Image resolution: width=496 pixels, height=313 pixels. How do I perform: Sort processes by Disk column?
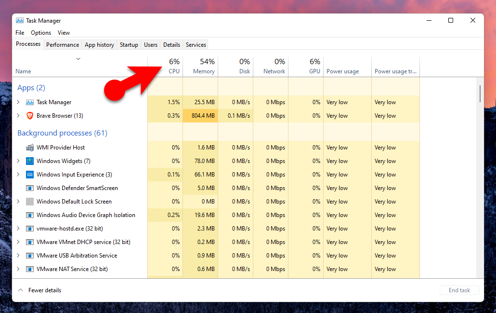[235, 67]
